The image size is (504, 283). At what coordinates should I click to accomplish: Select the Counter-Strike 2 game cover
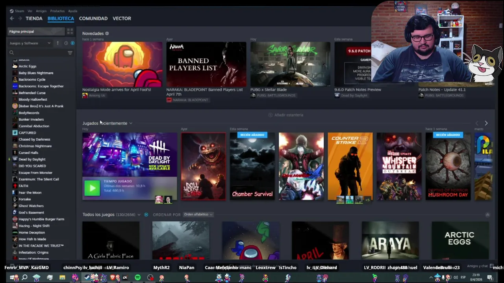coord(350,166)
